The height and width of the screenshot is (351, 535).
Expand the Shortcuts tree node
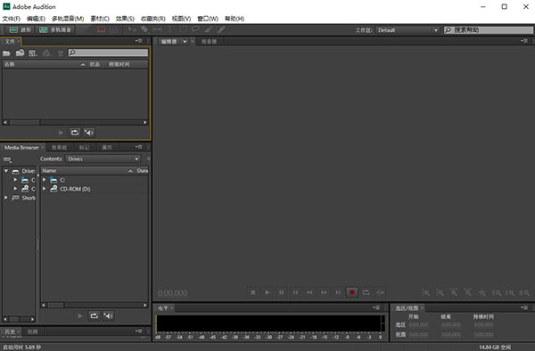pos(6,198)
